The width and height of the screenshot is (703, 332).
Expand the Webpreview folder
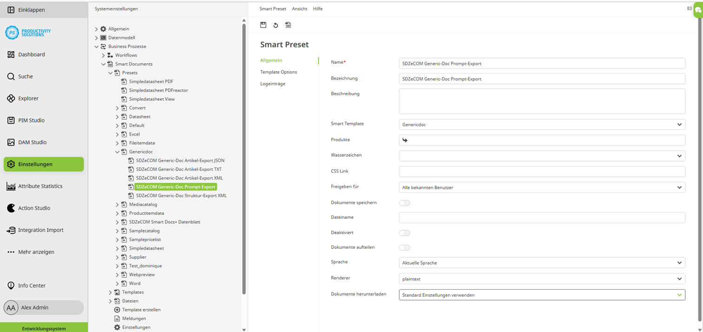coord(117,275)
